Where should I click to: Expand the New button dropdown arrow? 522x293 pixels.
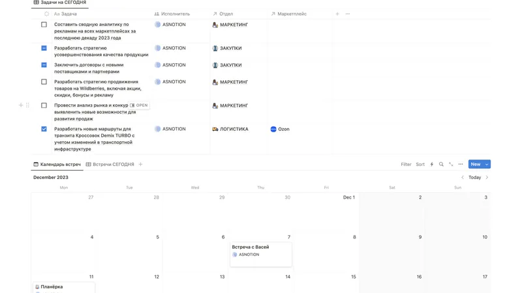point(487,165)
